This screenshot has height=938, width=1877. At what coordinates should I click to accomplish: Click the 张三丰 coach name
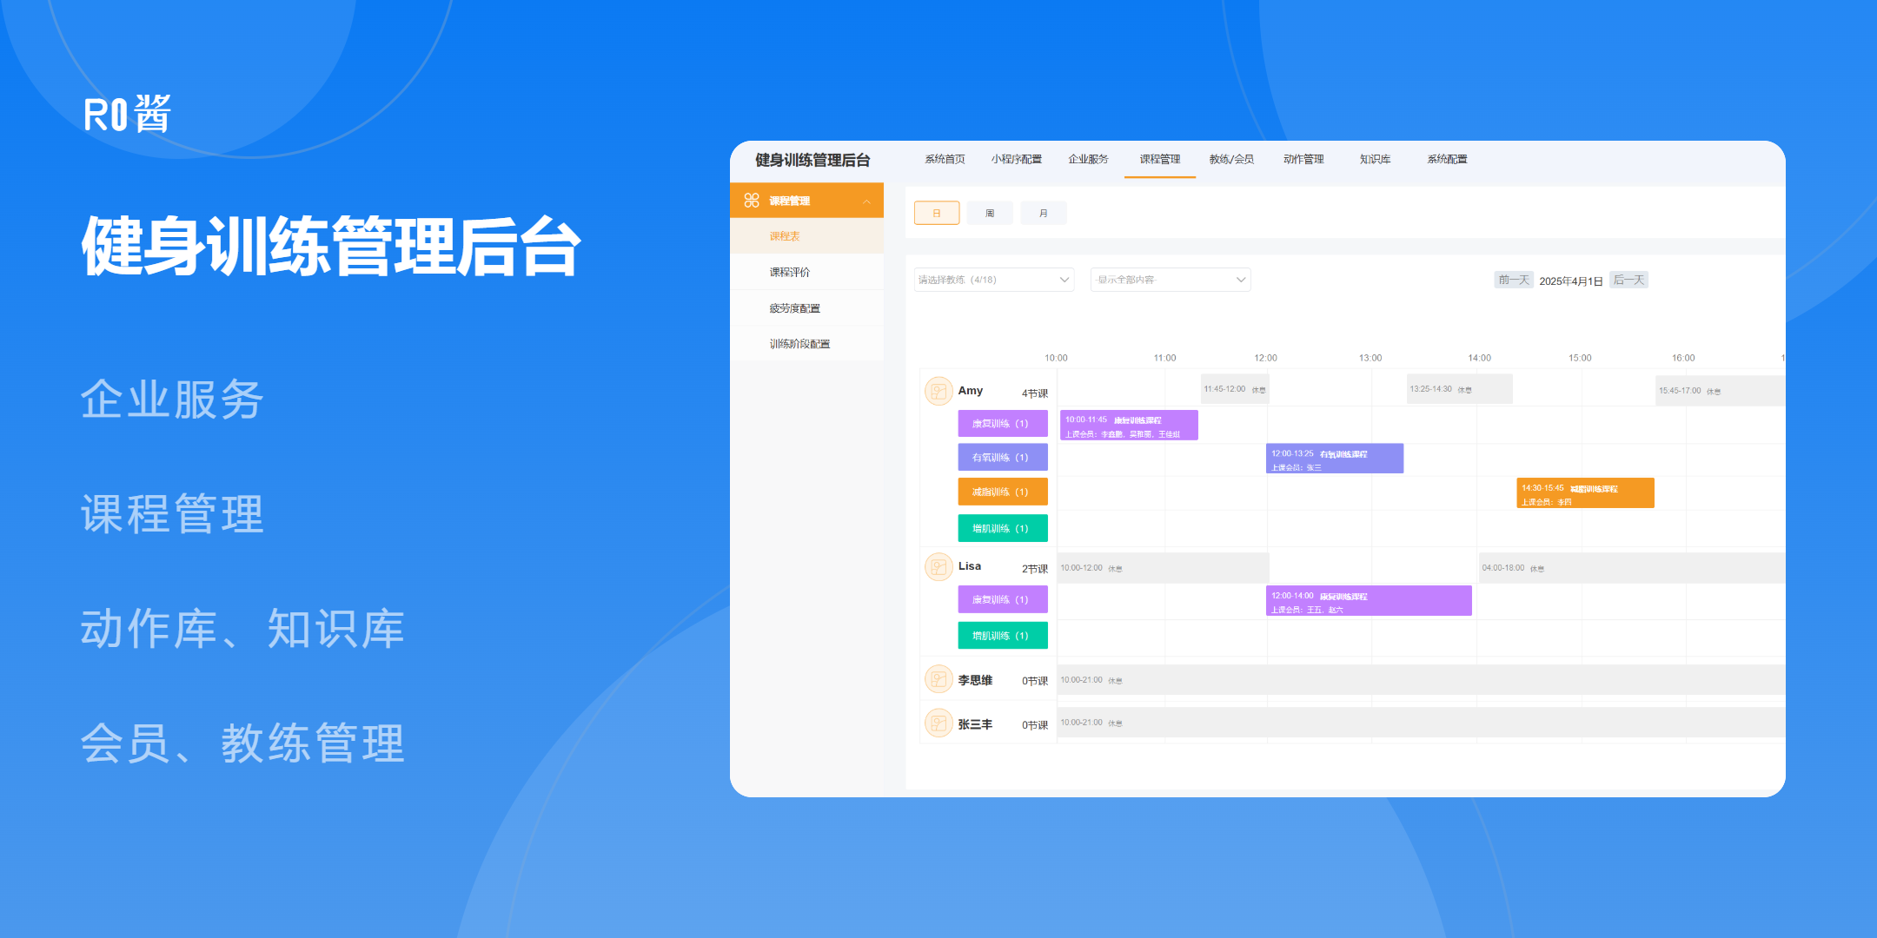[x=975, y=724]
